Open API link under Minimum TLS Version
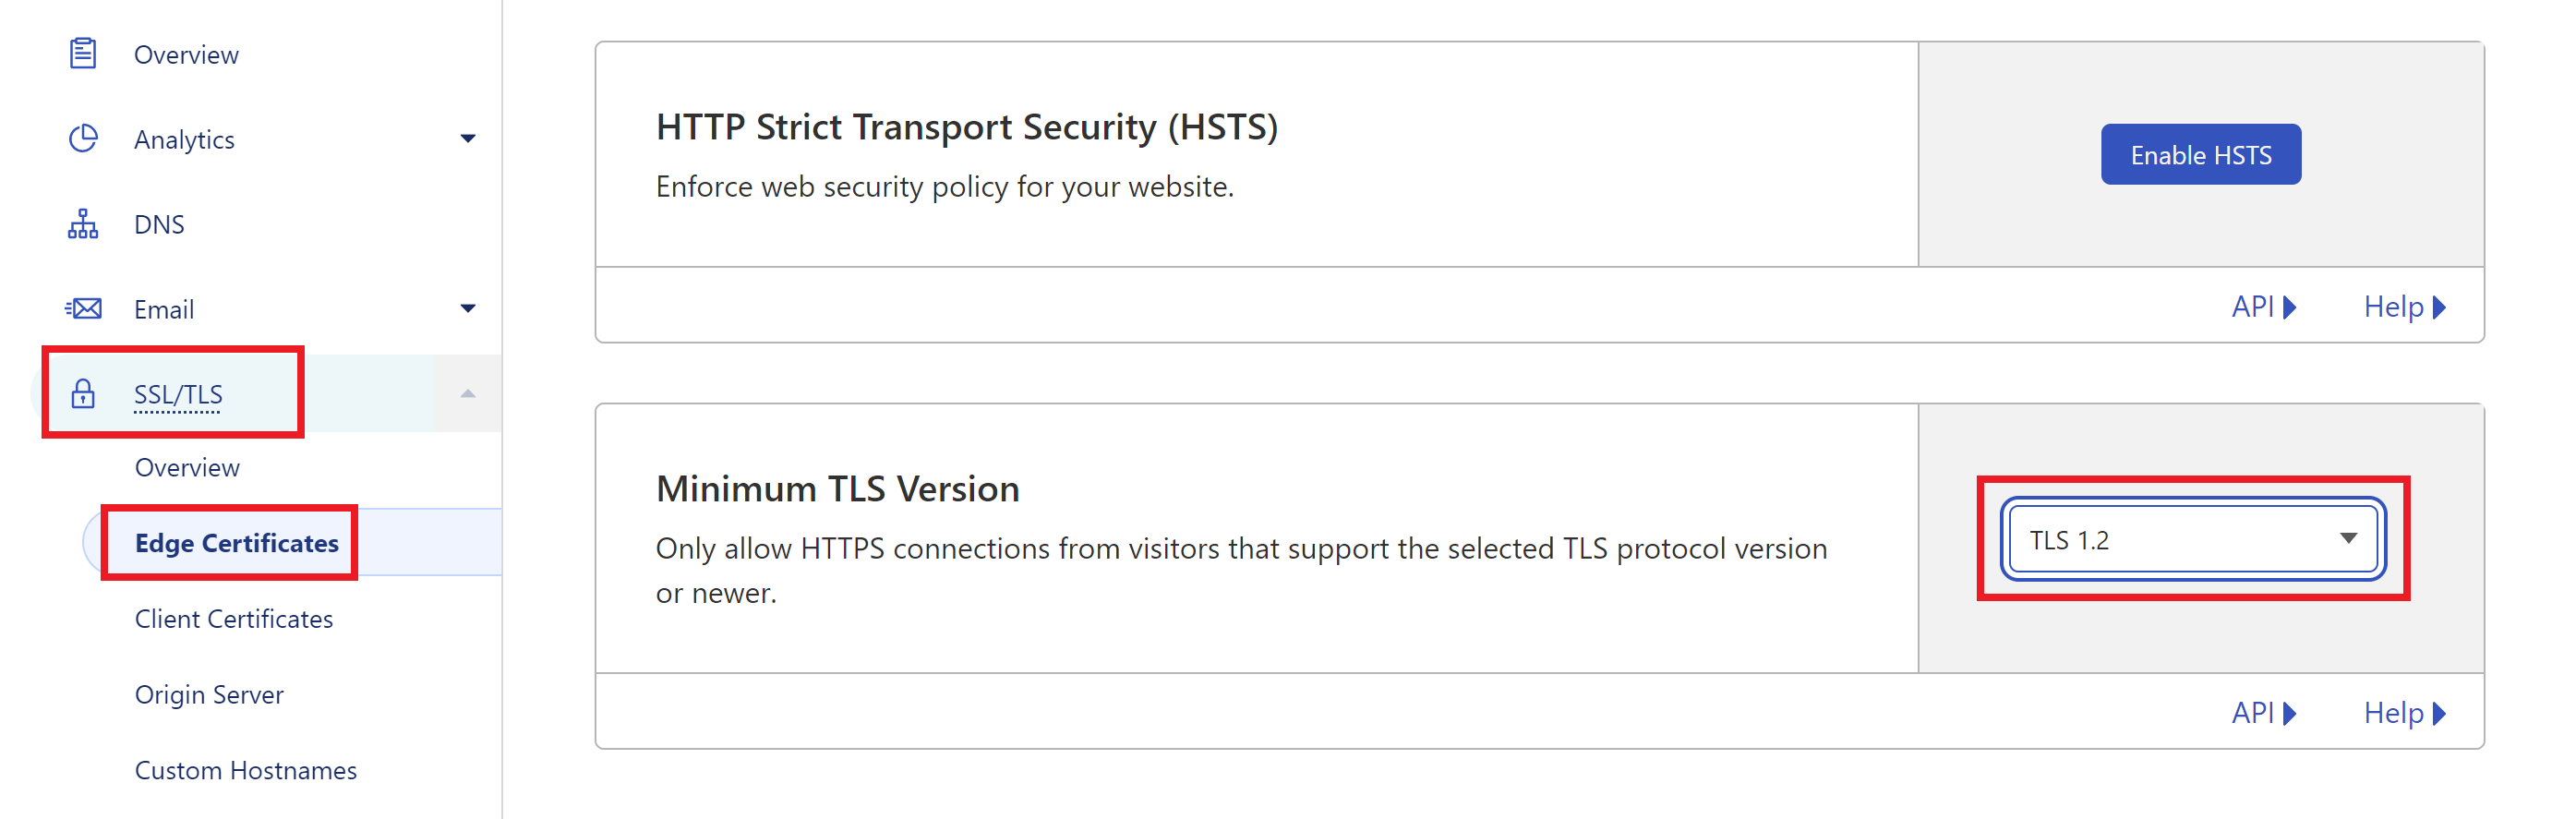 tap(2263, 713)
